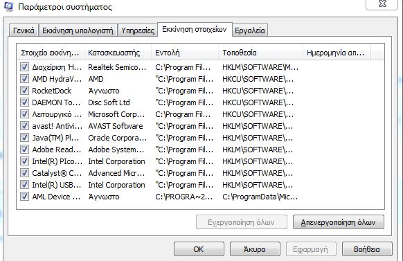Open the Εκκίνηση υπολογιστή tab
The width and height of the screenshot is (403, 261).
78,30
